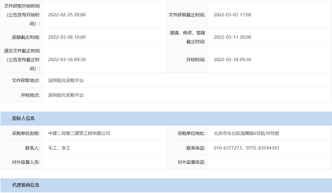Image resolution: width=332 pixels, height=193 pixels.
Task: Click the 澄清、修改、答疑截止时间 label
Action: (188, 37)
